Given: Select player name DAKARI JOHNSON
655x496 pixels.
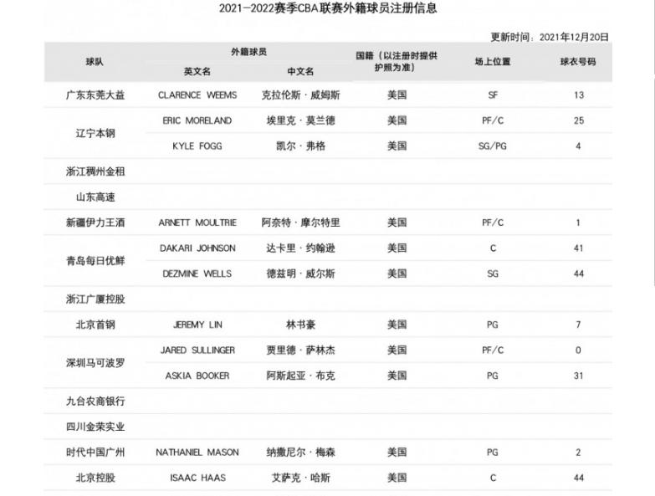Looking at the screenshot, I should pyautogui.click(x=197, y=248).
